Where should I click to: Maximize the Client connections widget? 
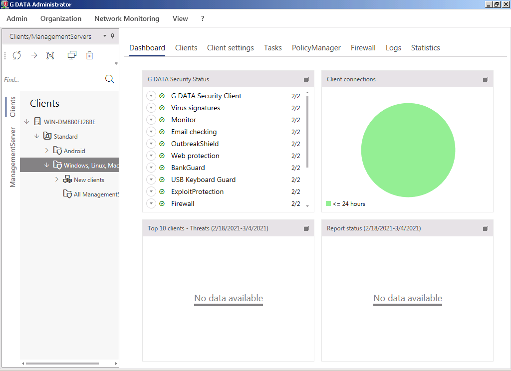click(486, 79)
